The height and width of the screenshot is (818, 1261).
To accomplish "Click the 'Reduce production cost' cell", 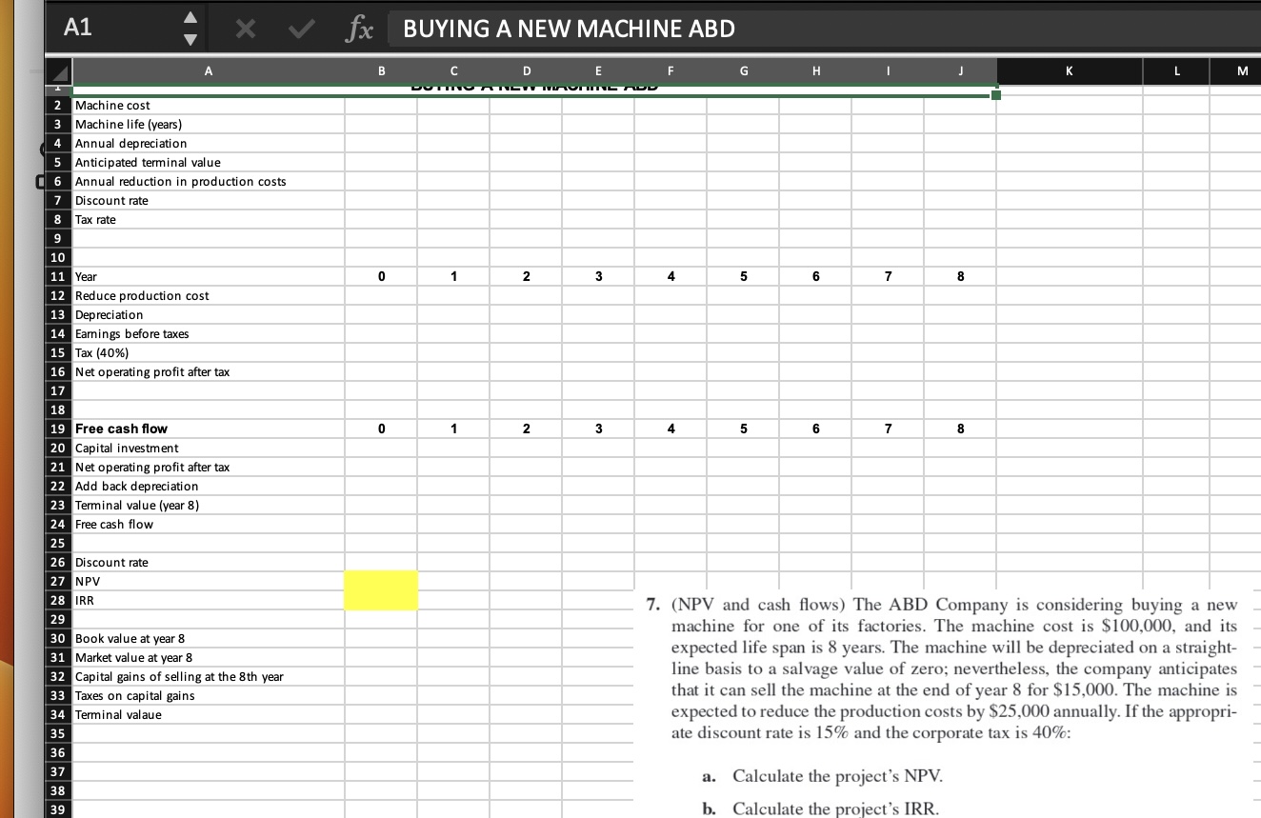I will (x=208, y=295).
